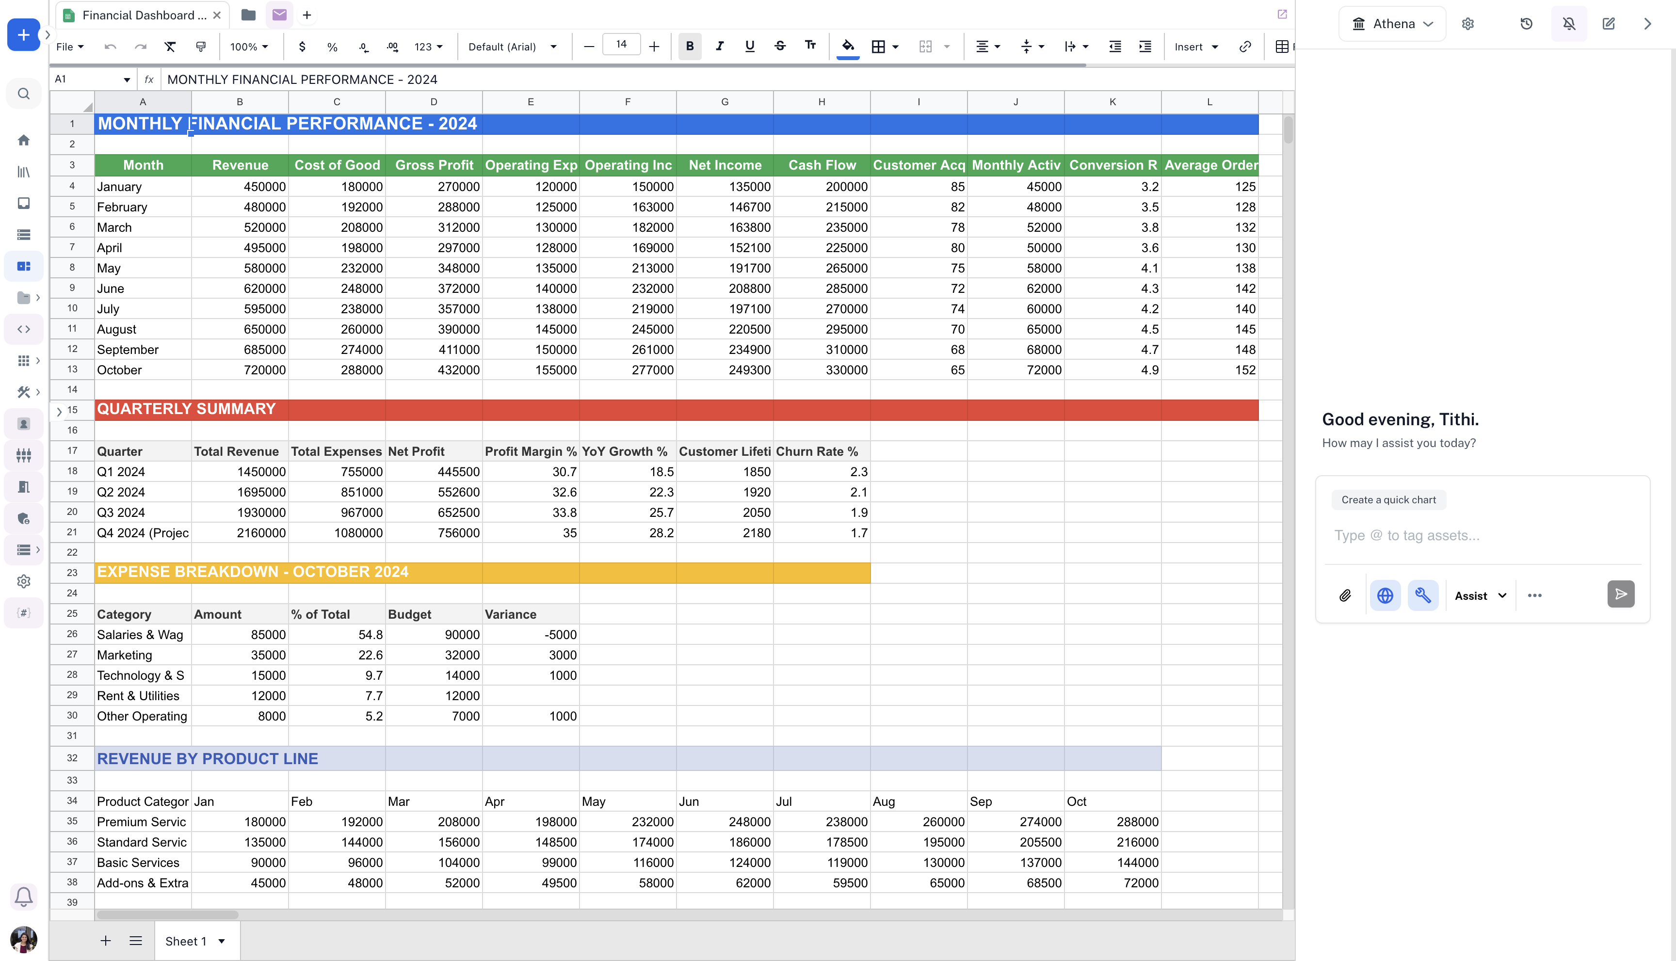Open the Default (Arial) font dropdown

coord(512,47)
